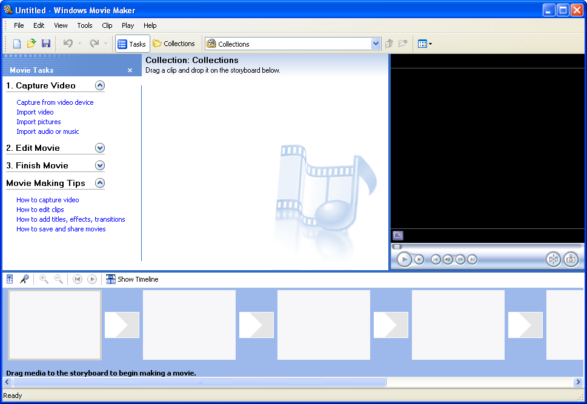Screen dimensions: 587x404
Task: Open the Views dropdown button
Action: tap(425, 44)
